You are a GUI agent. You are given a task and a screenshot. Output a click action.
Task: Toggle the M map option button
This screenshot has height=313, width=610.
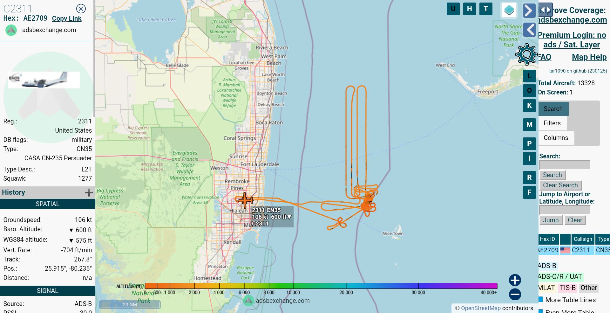tap(529, 125)
